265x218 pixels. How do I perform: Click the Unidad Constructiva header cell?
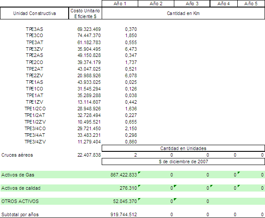tap(34, 14)
